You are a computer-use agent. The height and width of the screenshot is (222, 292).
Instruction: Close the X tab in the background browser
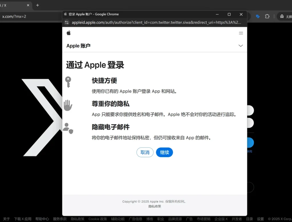pos(28,5)
